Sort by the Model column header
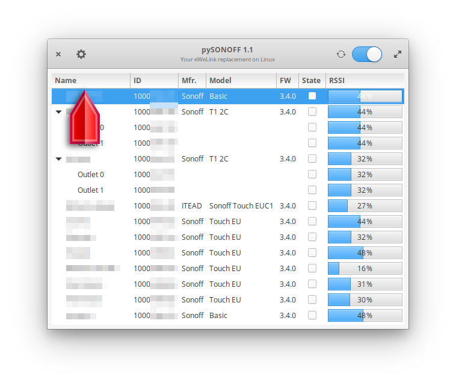The height and width of the screenshot is (385, 456). 241,80
